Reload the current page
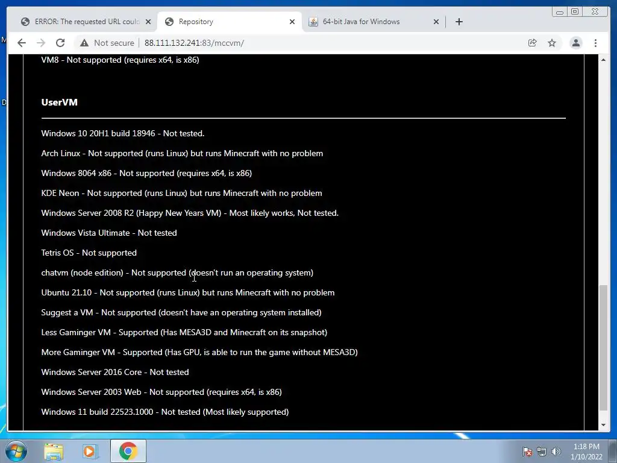 click(x=60, y=43)
